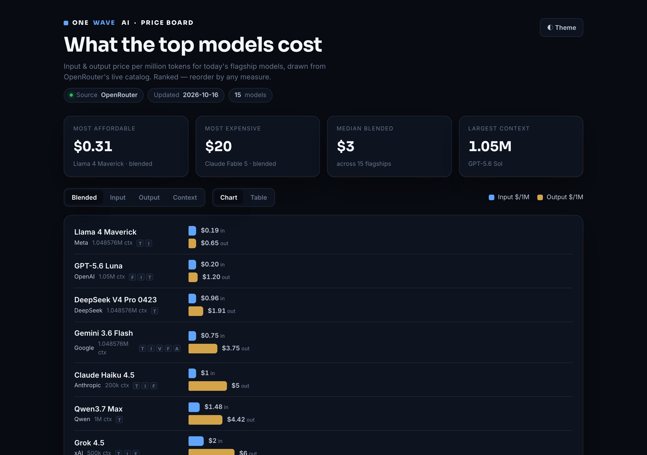This screenshot has width=647, height=455.
Task: Click the F badge under GPT-5.6 Luna
Action: 132,277
